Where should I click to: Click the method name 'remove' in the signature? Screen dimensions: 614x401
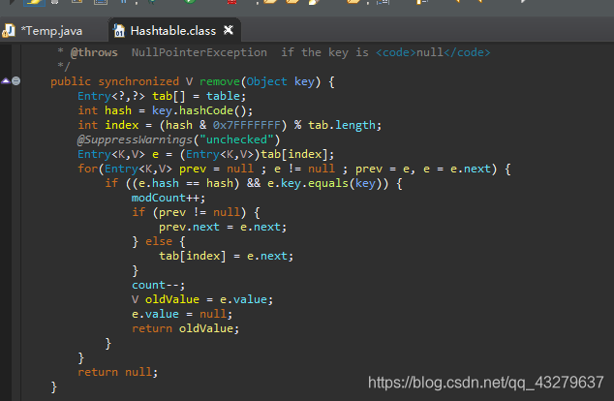[x=219, y=81]
